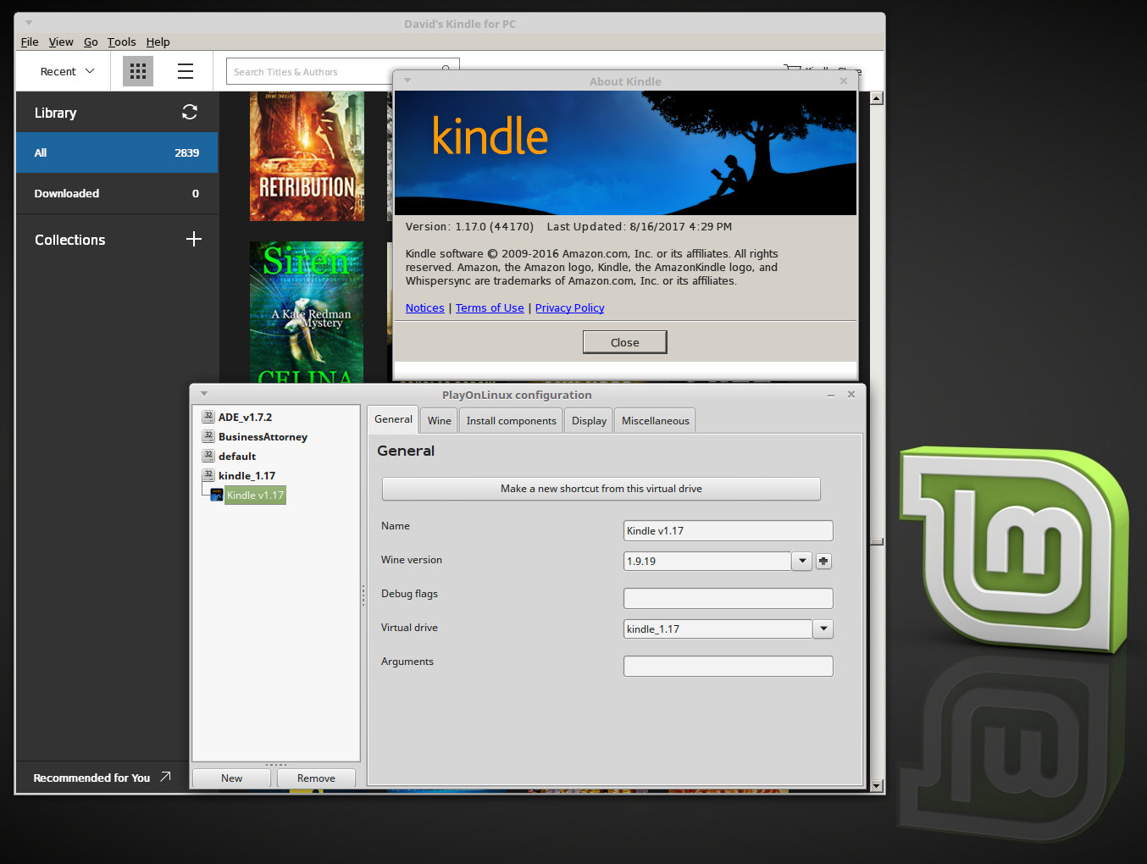Image resolution: width=1147 pixels, height=864 pixels.
Task: Open the Terms of Use link
Action: pos(490,307)
